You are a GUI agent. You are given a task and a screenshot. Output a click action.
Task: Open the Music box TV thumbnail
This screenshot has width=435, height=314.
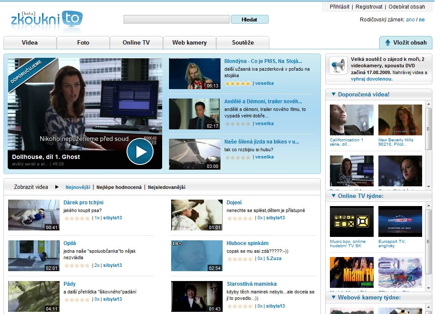(x=351, y=221)
